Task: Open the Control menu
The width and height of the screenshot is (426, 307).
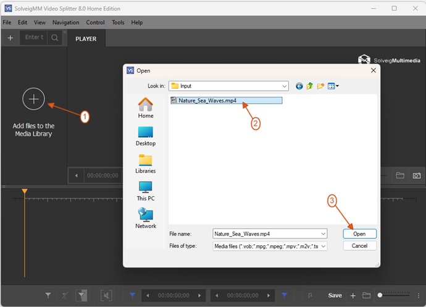Action: coord(95,23)
